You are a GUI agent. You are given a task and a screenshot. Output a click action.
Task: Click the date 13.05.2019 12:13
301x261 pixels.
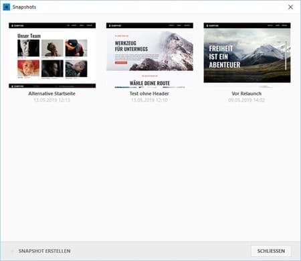52,100
